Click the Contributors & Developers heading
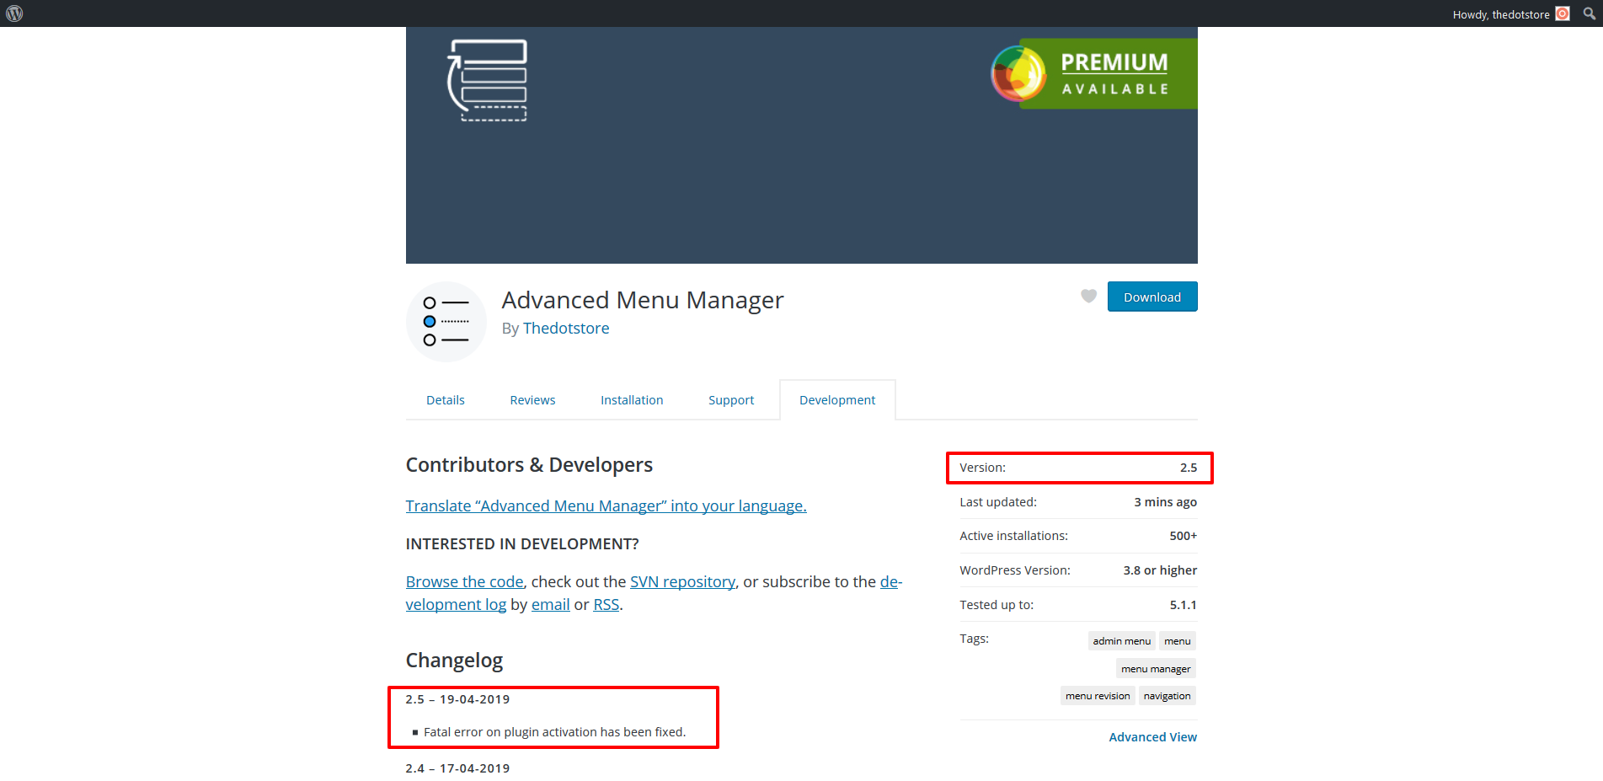1603x781 pixels. tap(529, 465)
